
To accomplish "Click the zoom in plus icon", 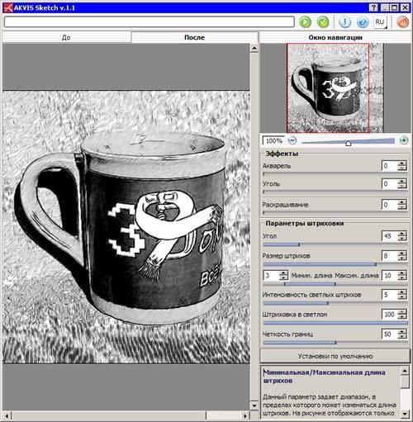I will point(404,140).
